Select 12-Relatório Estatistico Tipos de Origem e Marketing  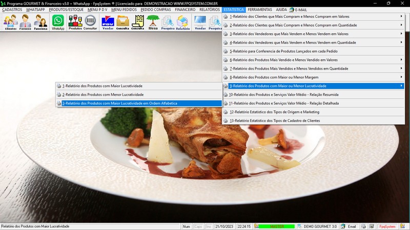[x=313, y=112]
